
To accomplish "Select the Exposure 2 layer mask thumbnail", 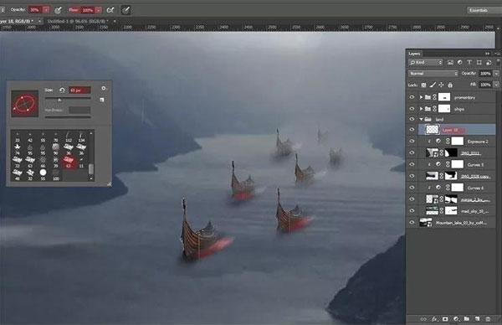I will [x=457, y=142].
